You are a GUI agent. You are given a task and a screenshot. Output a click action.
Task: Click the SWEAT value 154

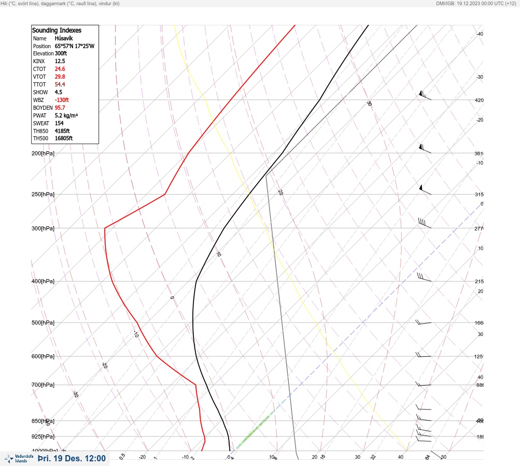point(59,123)
